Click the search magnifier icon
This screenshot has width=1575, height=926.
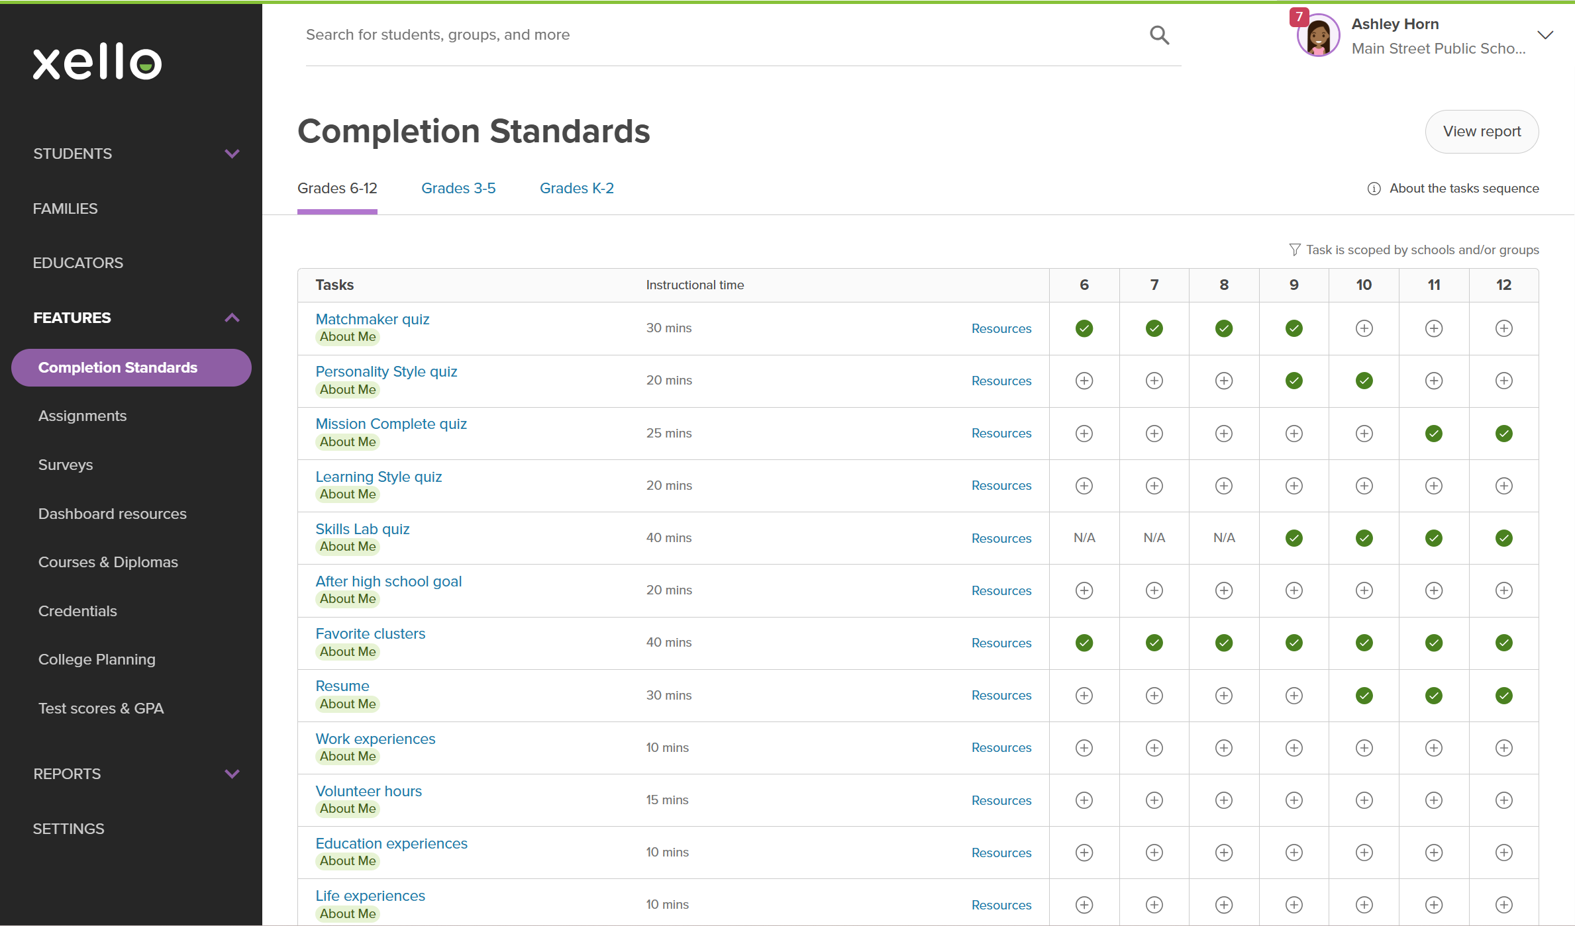point(1159,35)
